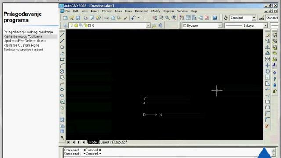281x158 pixels.
Task: Open the Dimension menu
Action: [x=141, y=11]
